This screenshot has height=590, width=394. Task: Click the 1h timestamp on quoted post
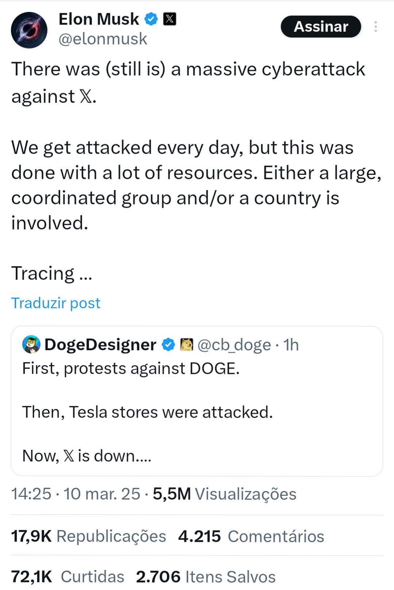pos(291,345)
